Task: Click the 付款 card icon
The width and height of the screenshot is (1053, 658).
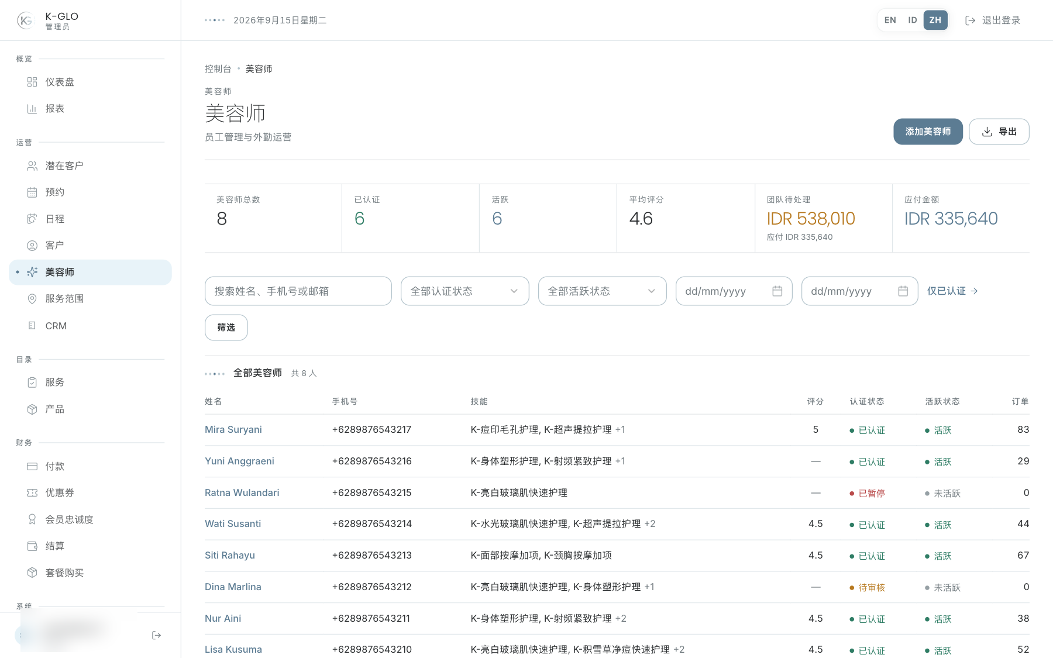Action: coord(32,466)
